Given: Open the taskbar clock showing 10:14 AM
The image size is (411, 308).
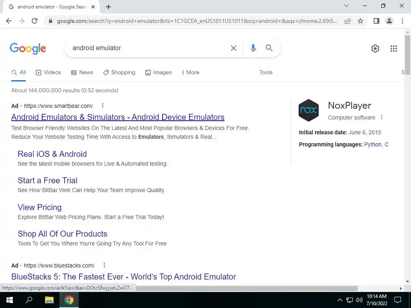Looking at the screenshot, I should [376, 300].
